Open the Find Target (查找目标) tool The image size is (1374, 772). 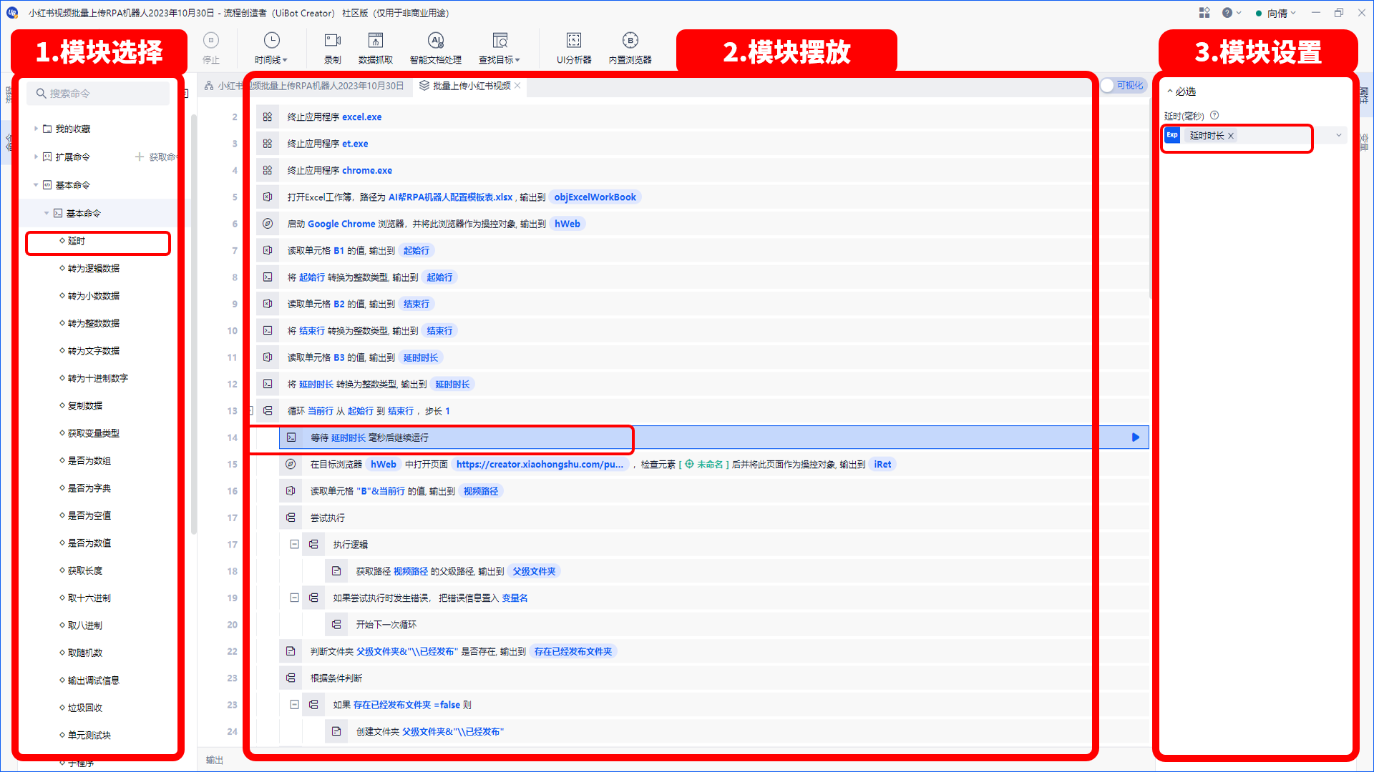(x=500, y=47)
